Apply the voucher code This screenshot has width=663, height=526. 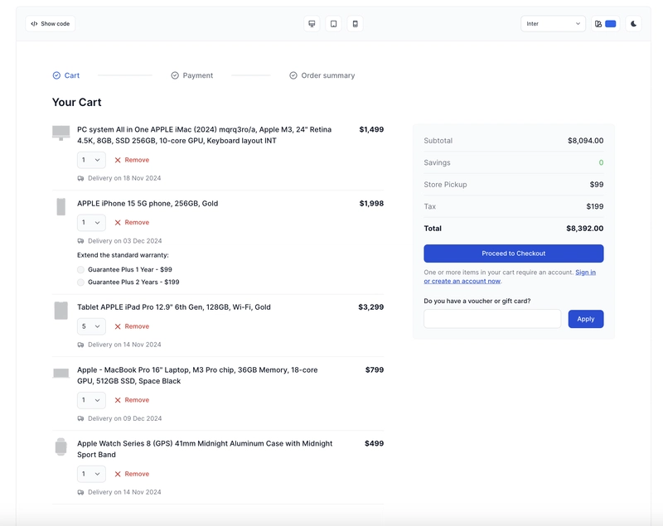(586, 319)
